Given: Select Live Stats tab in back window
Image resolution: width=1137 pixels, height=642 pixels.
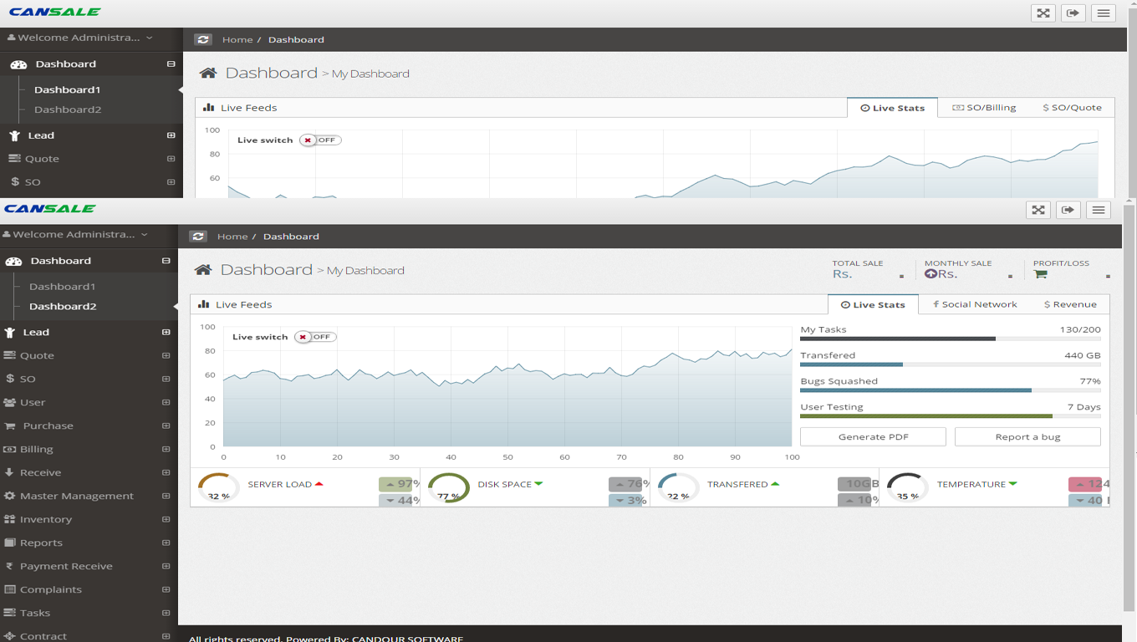Looking at the screenshot, I should pos(892,107).
